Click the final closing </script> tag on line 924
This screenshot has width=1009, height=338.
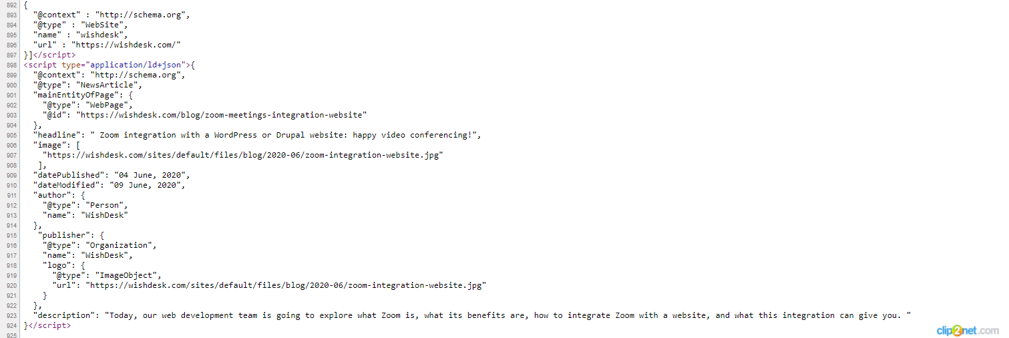(x=49, y=325)
